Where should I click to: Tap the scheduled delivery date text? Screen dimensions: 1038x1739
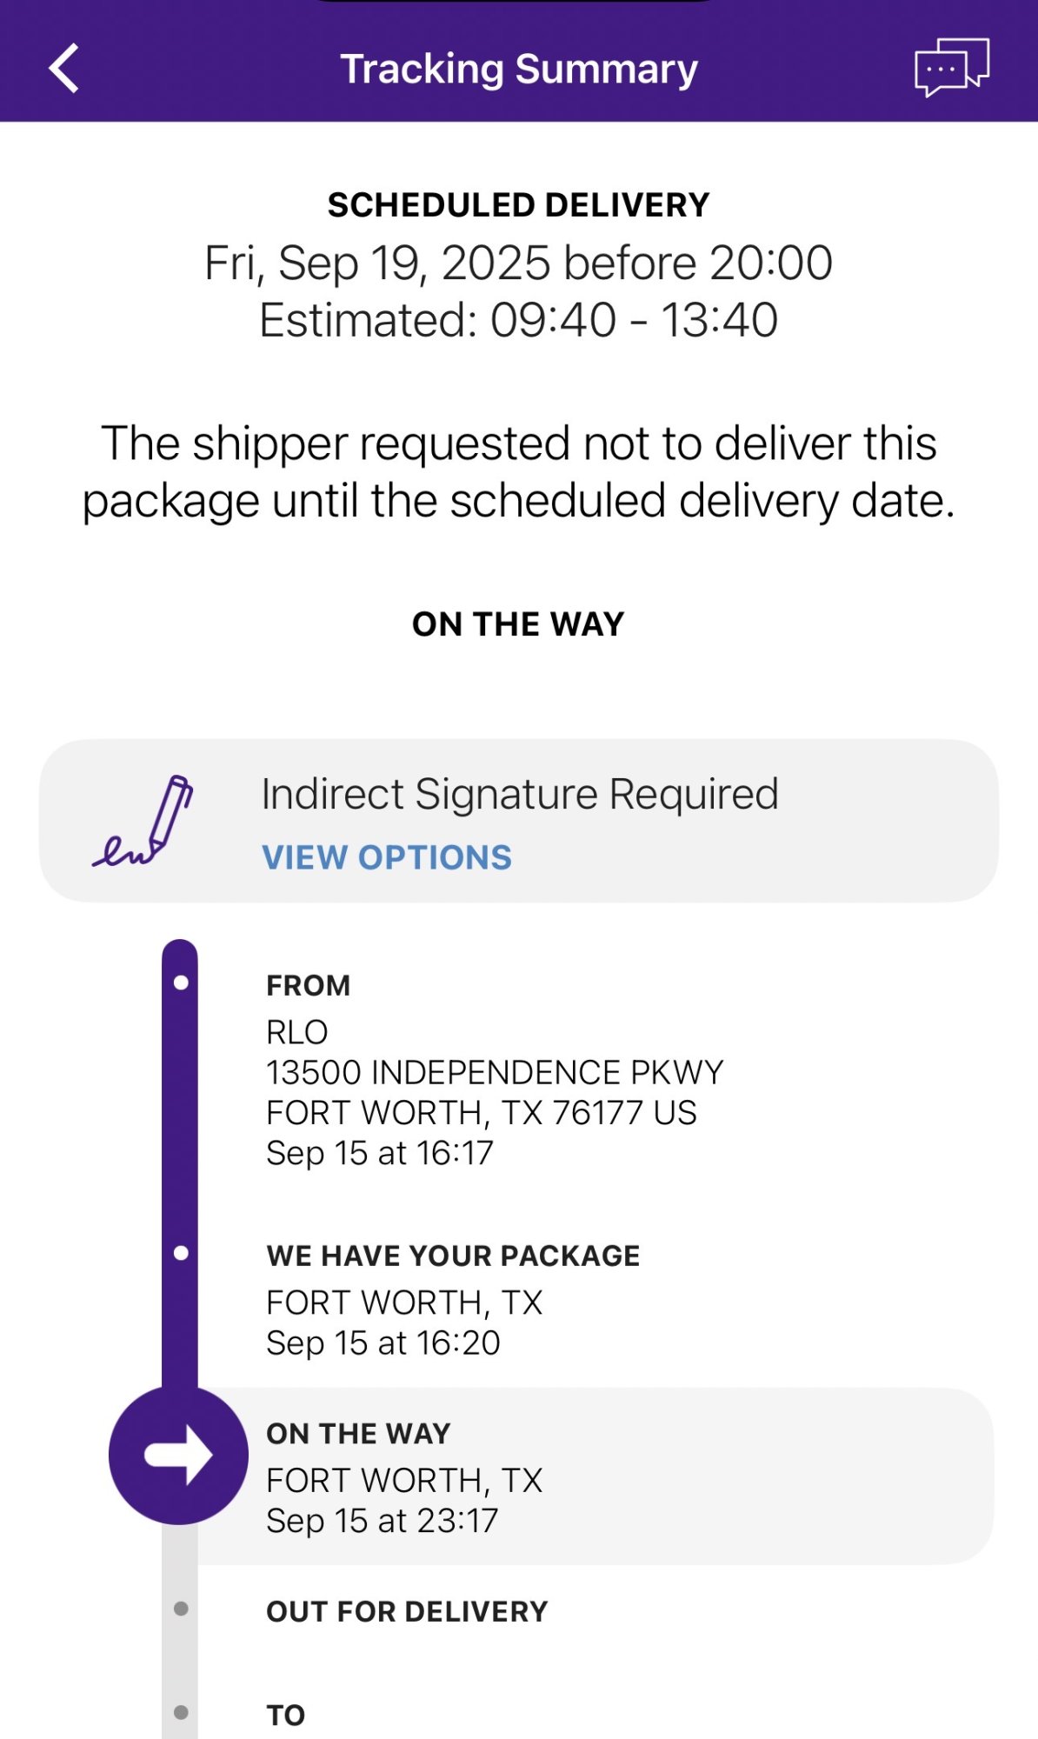coord(519,263)
